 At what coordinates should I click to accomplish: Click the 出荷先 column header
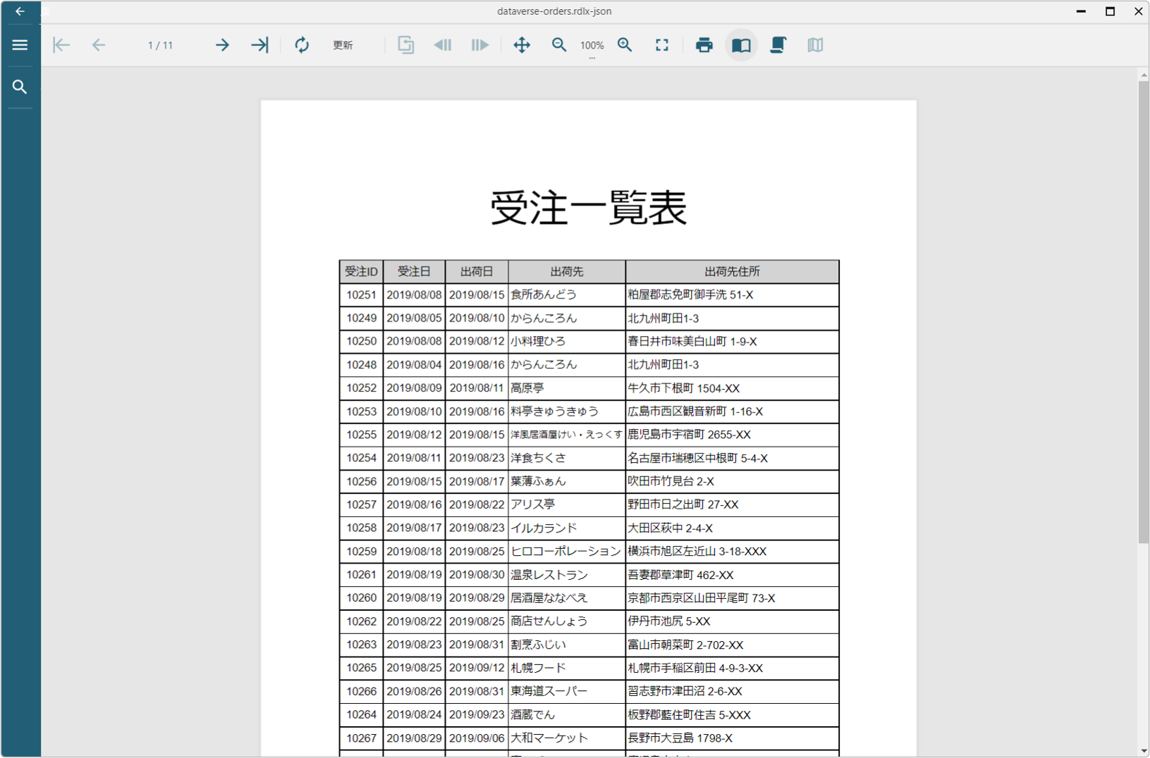click(x=567, y=272)
